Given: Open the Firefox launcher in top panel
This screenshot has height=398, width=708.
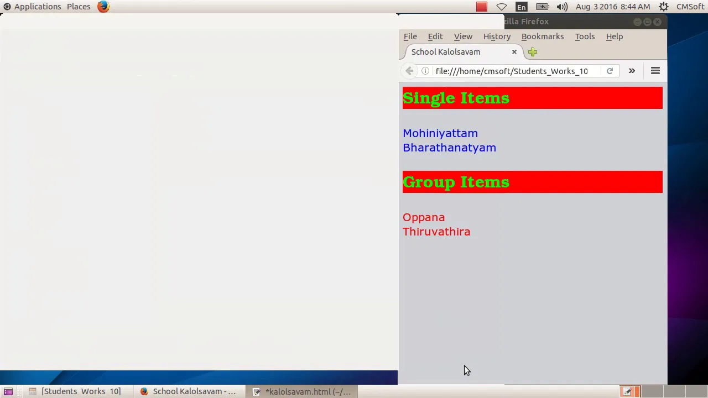Looking at the screenshot, I should [103, 7].
